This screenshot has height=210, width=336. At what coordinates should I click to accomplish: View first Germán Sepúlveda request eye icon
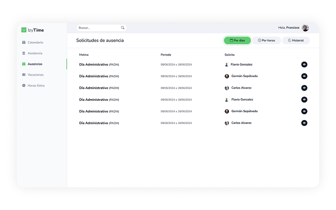(x=304, y=76)
